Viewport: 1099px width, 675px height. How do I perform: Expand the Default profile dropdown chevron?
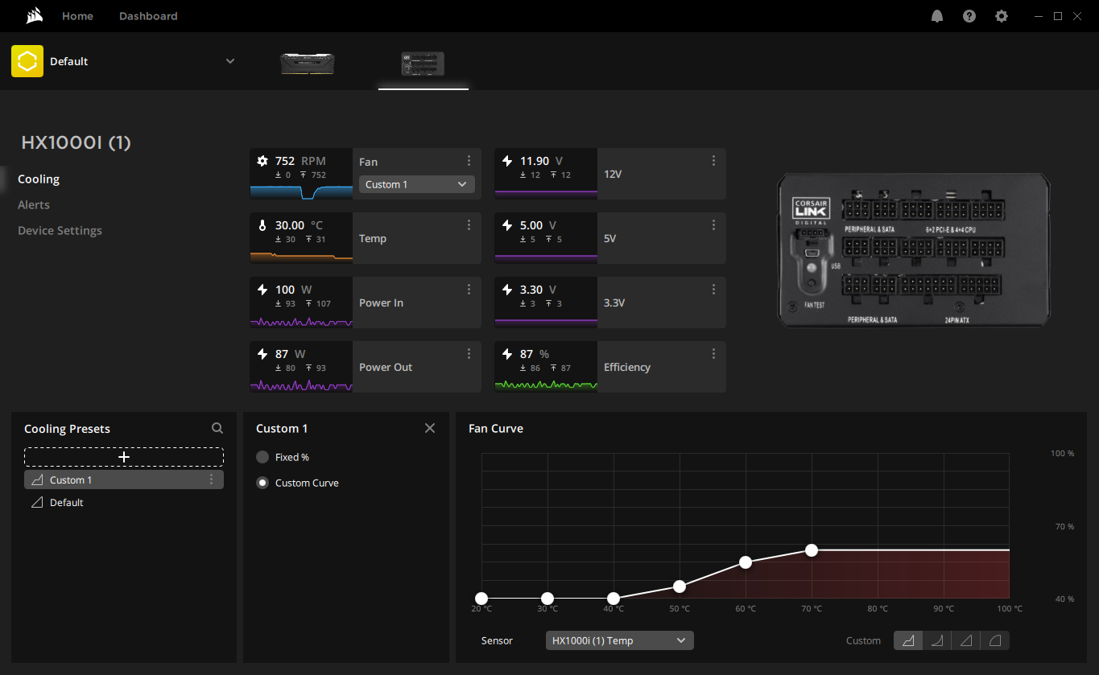click(x=230, y=61)
